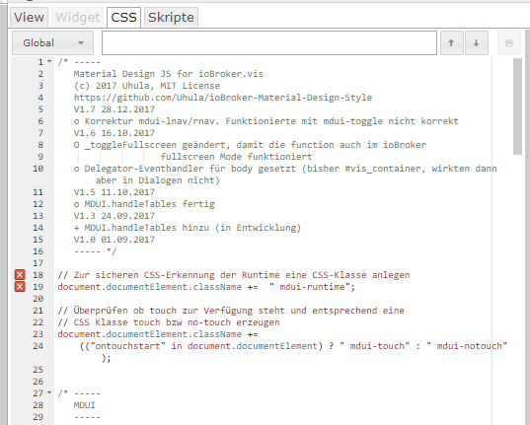Image resolution: width=530 pixels, height=425 pixels.
Task: Collapse comment block at line 27
Action: tap(49, 392)
